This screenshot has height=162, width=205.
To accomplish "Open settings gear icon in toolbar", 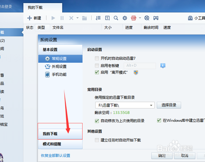I will click(x=125, y=18).
